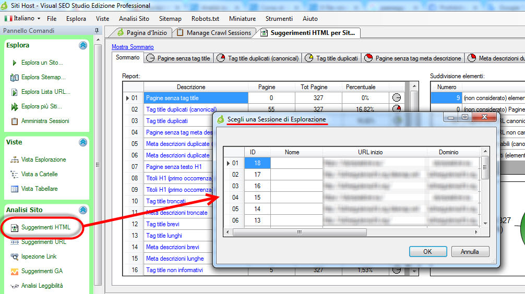Open the Strumenti menu

pos(279,19)
